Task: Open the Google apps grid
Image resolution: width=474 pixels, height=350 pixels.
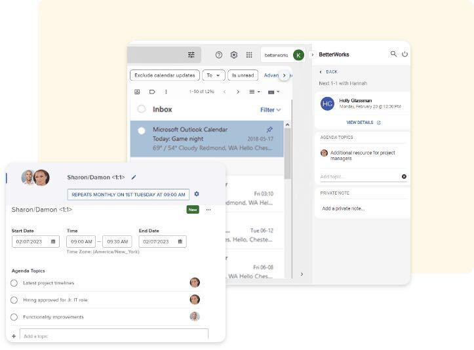Action: tap(249, 55)
